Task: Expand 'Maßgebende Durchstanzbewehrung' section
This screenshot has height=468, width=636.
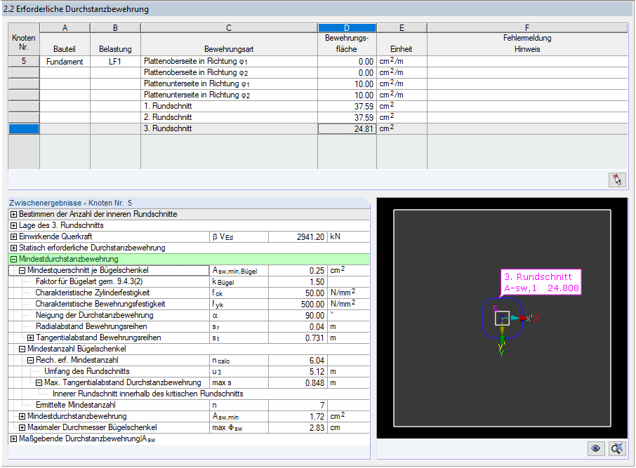Action: point(13,439)
